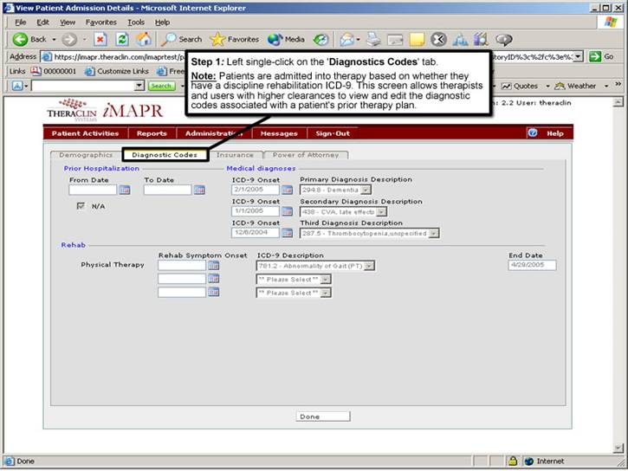Viewport: 628px width, 471px height.
Task: Switch to the Diagnostic Codes tab
Action: 165,155
